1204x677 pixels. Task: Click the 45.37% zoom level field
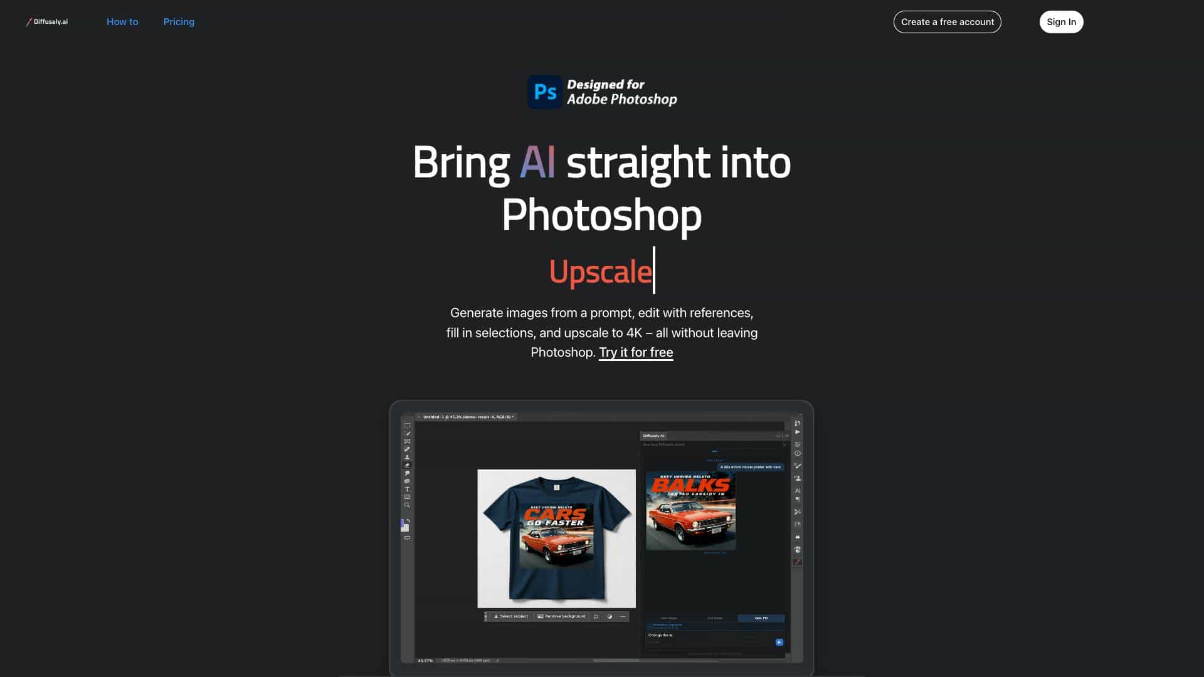(425, 661)
